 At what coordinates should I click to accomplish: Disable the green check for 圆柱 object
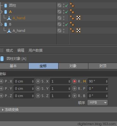[67, 6]
